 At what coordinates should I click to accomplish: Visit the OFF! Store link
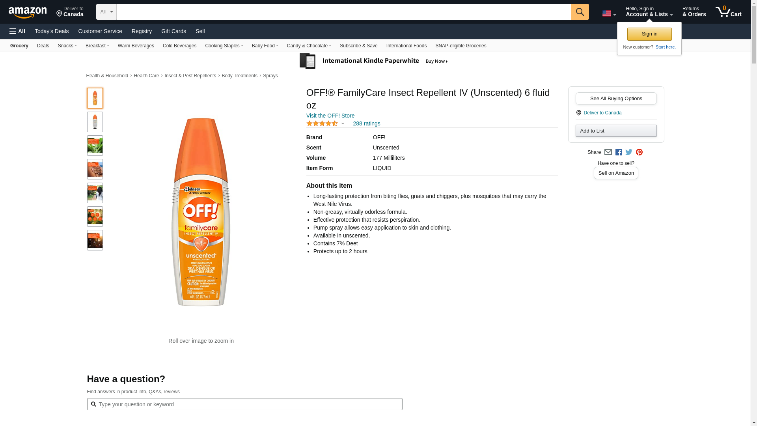(330, 116)
